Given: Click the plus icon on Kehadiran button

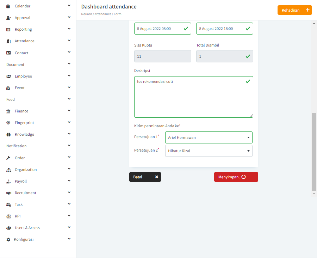Looking at the screenshot, I should click(x=307, y=10).
